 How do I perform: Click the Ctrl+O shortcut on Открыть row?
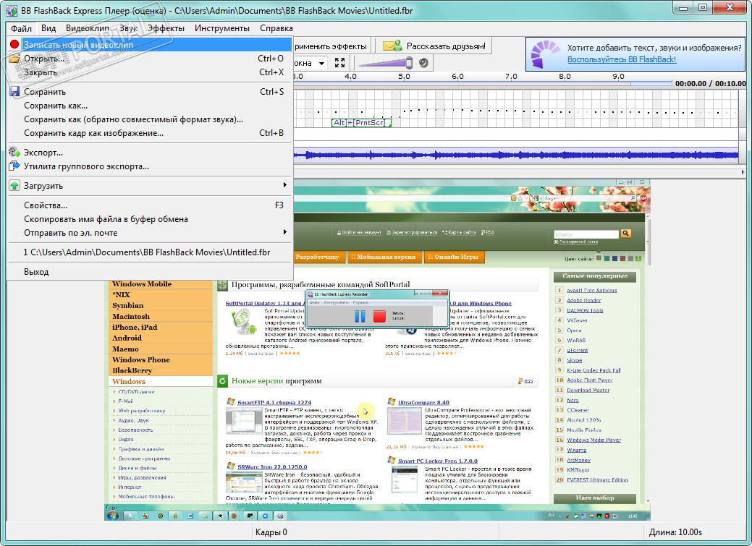[x=271, y=59]
